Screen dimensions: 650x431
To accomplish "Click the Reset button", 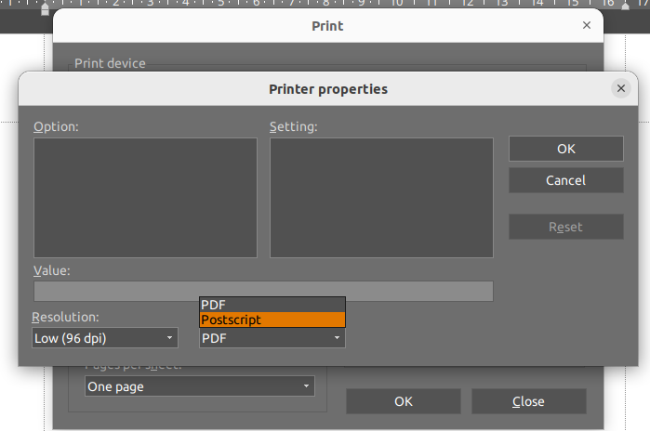I will [565, 227].
